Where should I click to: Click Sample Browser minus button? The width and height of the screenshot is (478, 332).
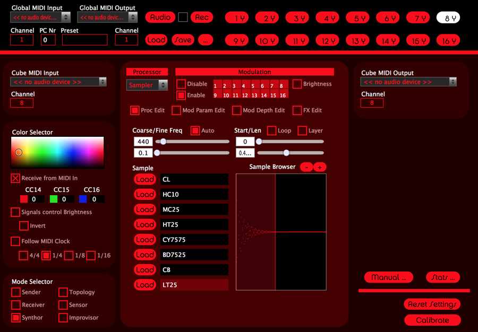(x=306, y=167)
